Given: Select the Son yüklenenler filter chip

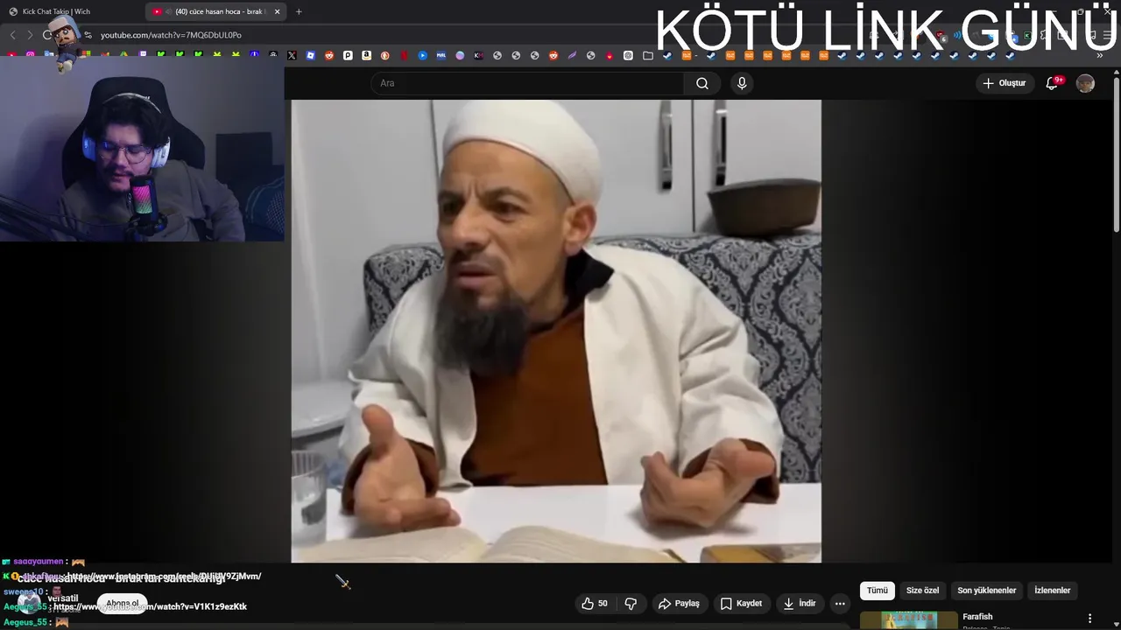Looking at the screenshot, I should coord(987,591).
